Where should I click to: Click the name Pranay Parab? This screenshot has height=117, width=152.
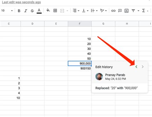(115, 75)
